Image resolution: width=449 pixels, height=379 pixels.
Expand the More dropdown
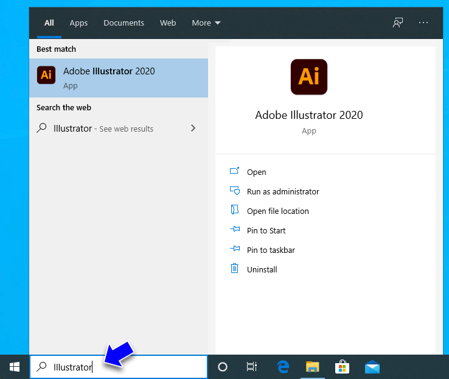click(x=206, y=23)
